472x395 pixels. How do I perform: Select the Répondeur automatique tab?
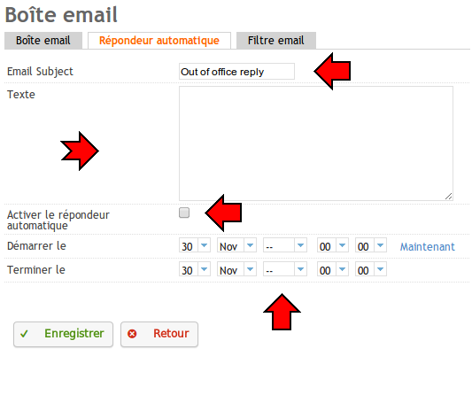159,41
